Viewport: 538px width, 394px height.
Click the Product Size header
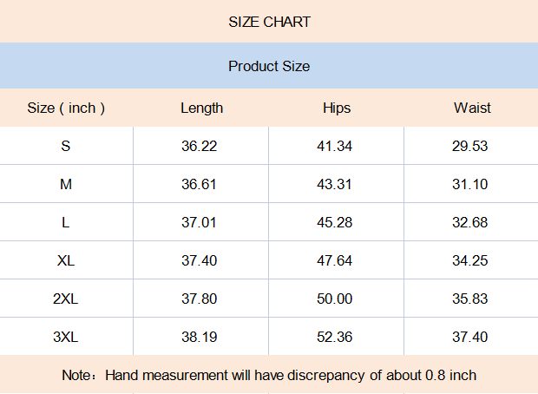coord(269,66)
